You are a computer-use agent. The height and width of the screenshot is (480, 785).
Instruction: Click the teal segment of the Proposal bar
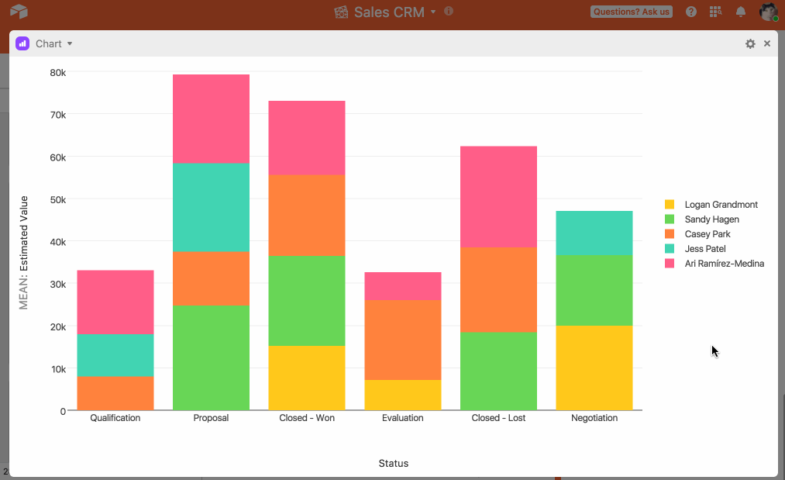point(211,208)
